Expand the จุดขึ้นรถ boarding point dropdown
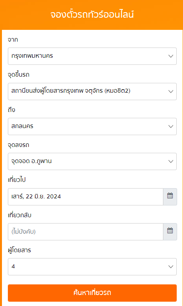Viewport: 183px width, 306px height. pos(92,92)
